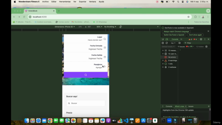Open the Default levels dropdown
This screenshot has width=222, height=125.
[168, 47]
